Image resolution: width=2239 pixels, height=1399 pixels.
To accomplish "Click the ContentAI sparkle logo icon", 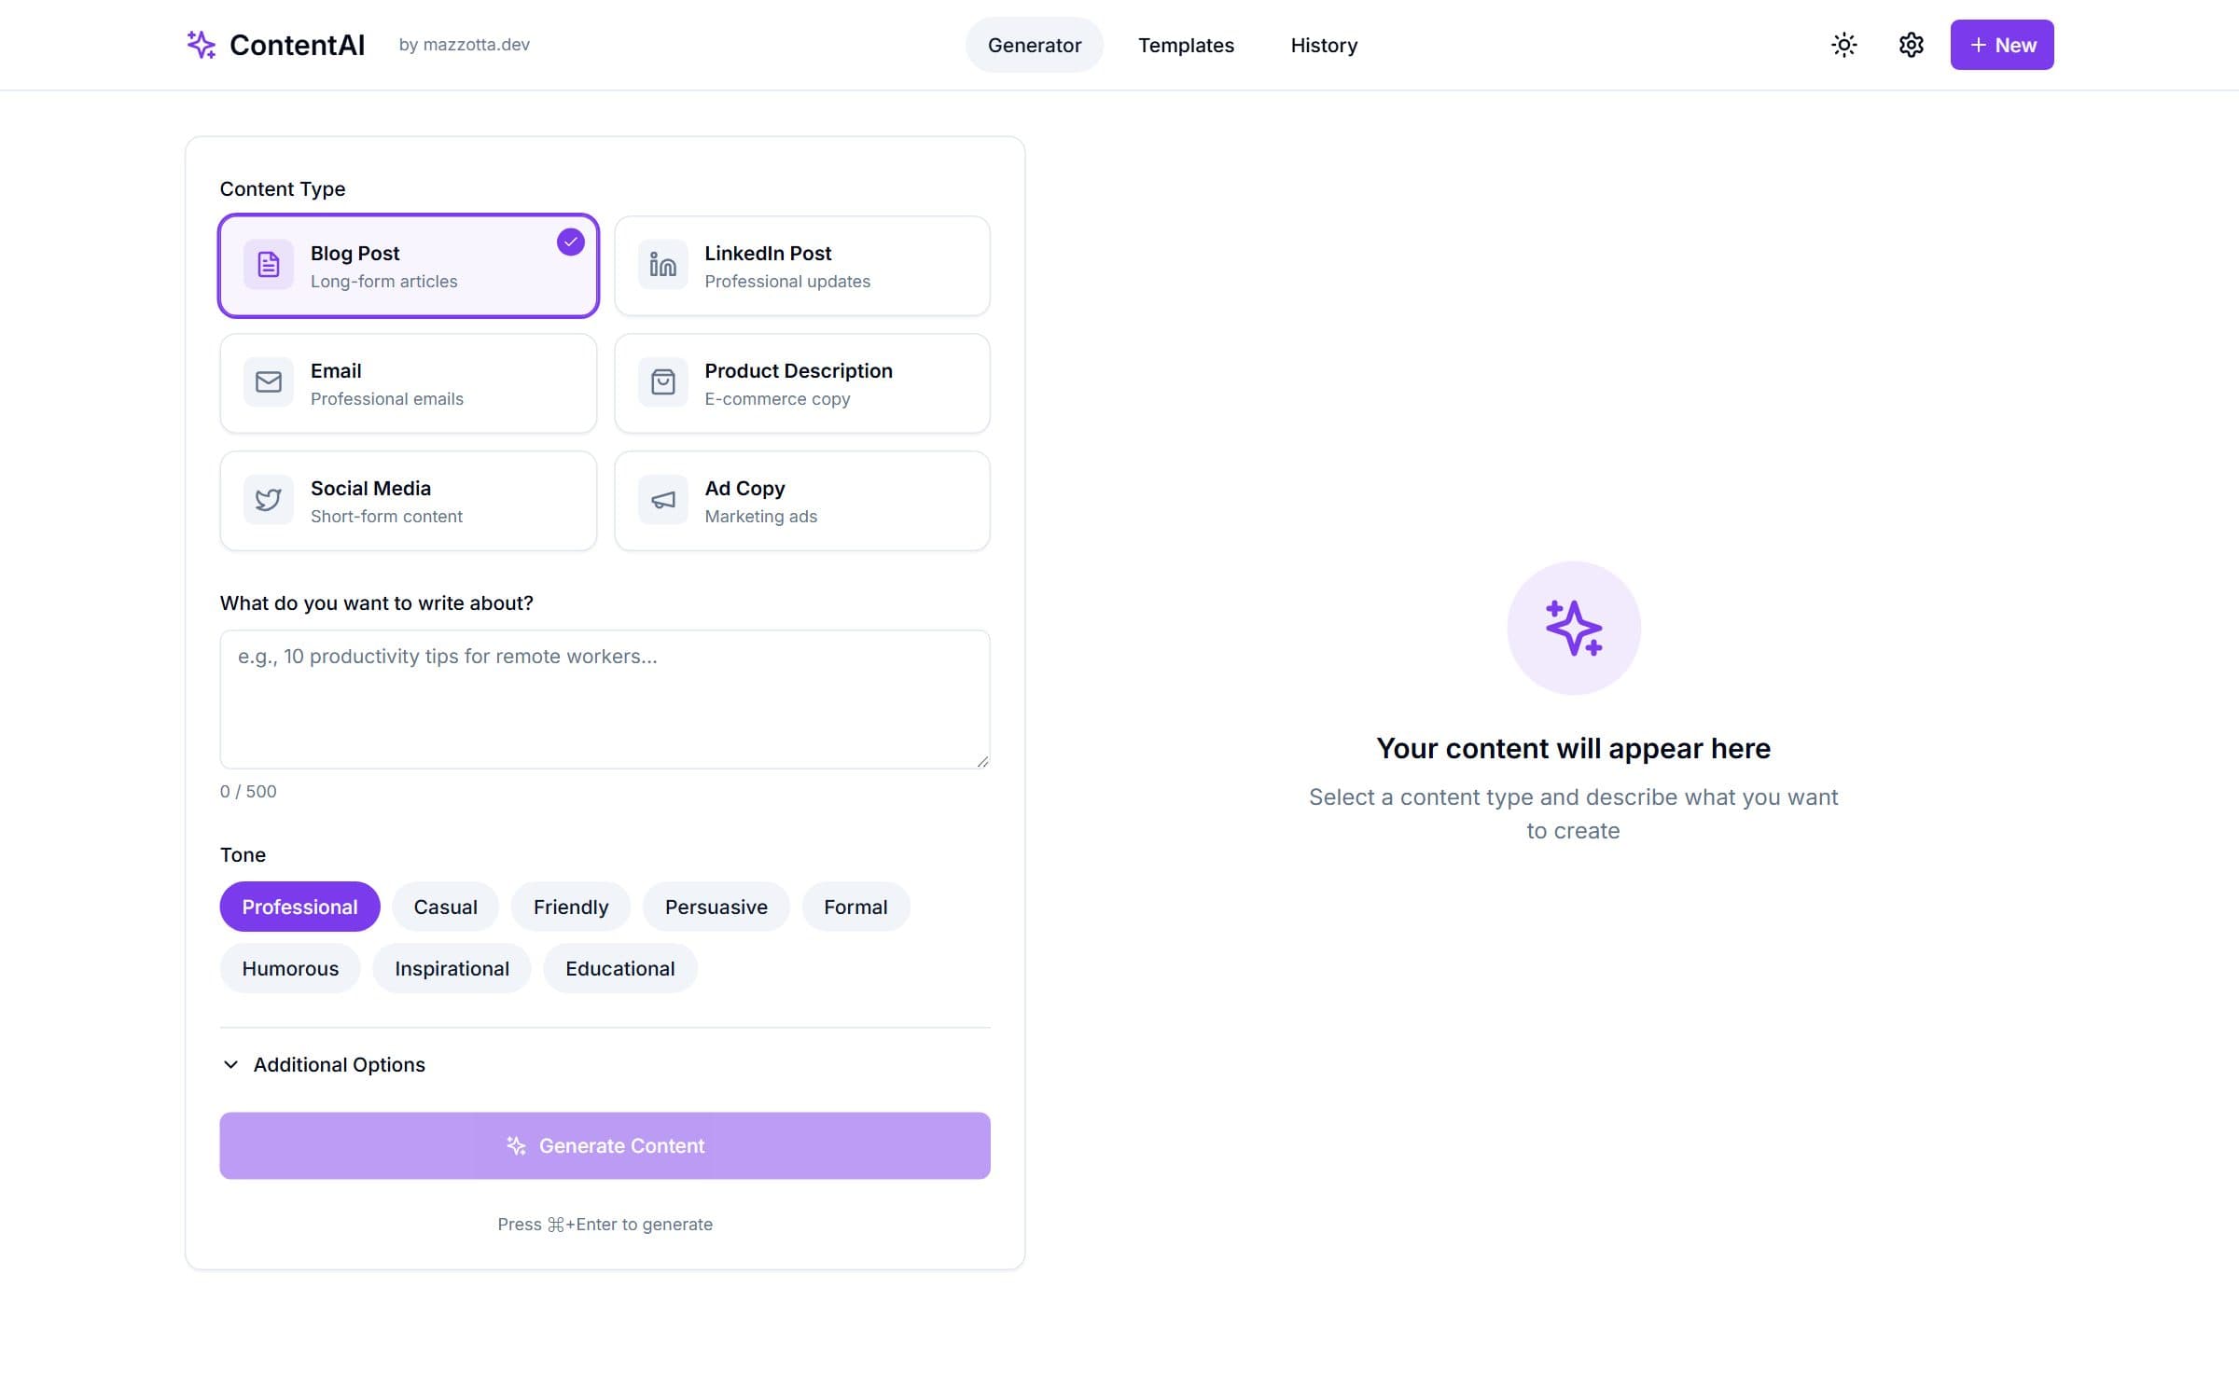I will click(x=201, y=44).
